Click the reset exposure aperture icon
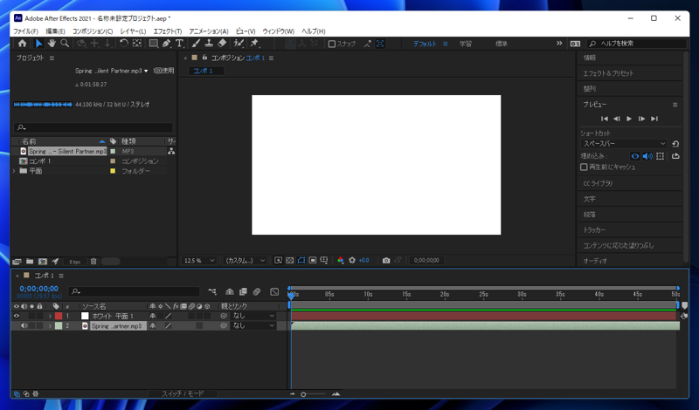Image resolution: width=699 pixels, height=410 pixels. pyautogui.click(x=352, y=261)
